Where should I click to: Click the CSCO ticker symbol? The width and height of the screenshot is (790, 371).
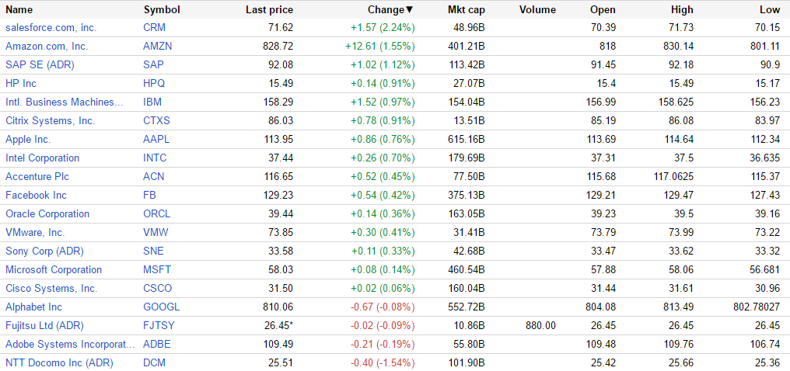(x=158, y=288)
